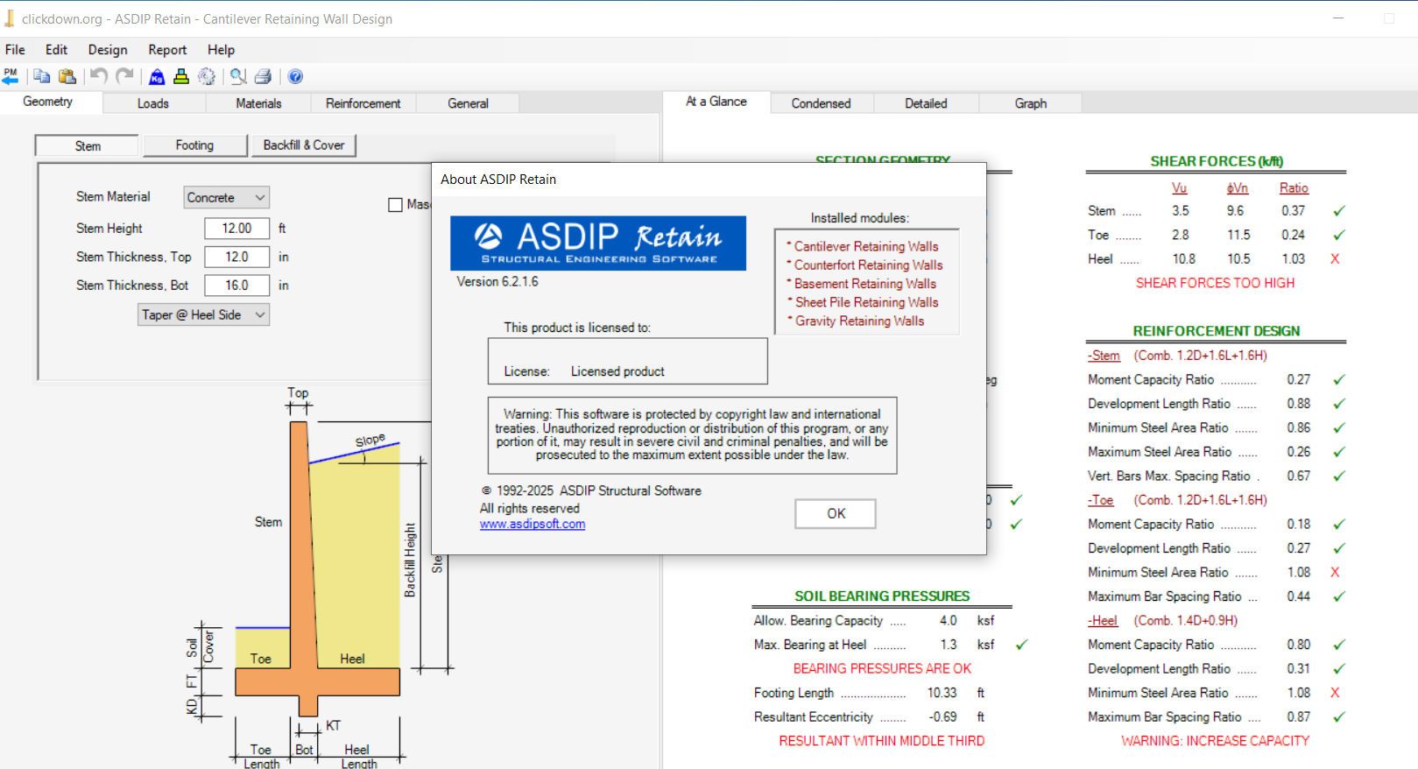This screenshot has width=1418, height=769.
Task: Click the ASDIP Retain logo banner
Action: [x=598, y=243]
